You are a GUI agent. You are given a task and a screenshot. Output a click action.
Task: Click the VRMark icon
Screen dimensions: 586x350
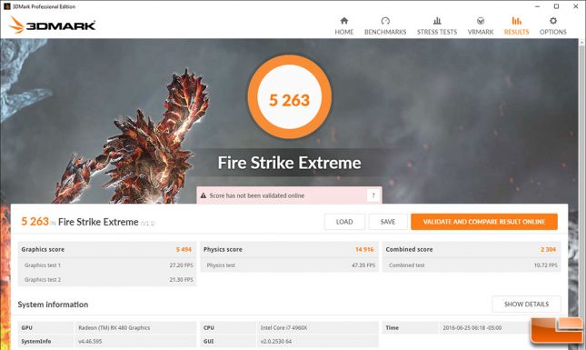481,21
